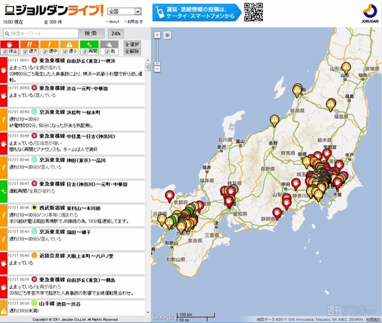Click green resumed status icon for 12/21 00:47 entry

click(x=3, y=191)
